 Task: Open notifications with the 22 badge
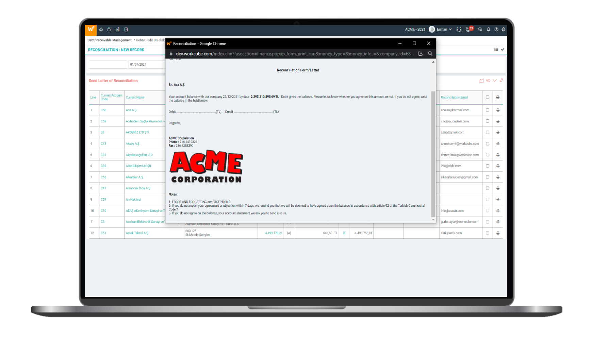pos(470,29)
